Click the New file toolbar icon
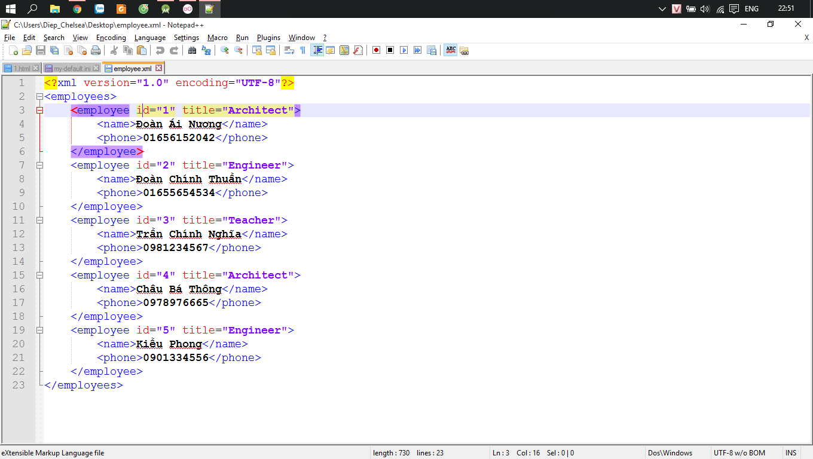This screenshot has width=813, height=459. click(13, 51)
